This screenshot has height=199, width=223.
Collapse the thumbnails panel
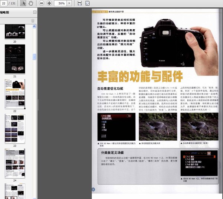(x=35, y=12)
